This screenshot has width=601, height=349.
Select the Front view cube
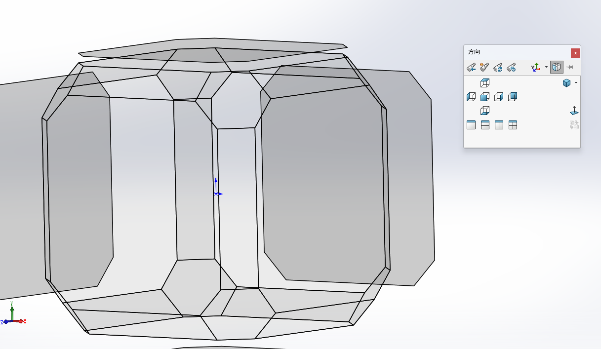point(485,97)
